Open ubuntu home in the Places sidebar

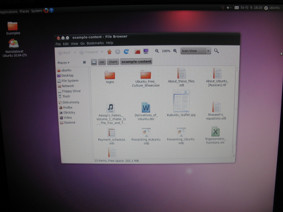coord(64,70)
